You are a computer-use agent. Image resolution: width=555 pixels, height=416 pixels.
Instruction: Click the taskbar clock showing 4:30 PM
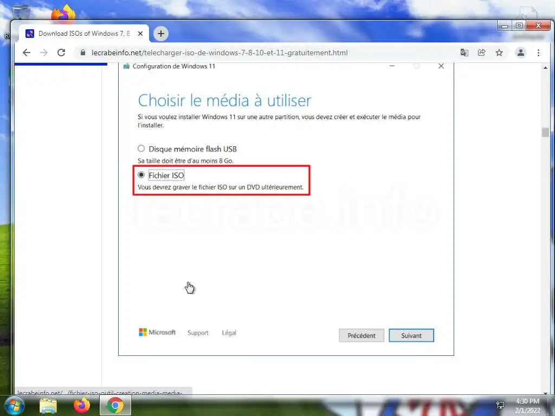(527, 406)
